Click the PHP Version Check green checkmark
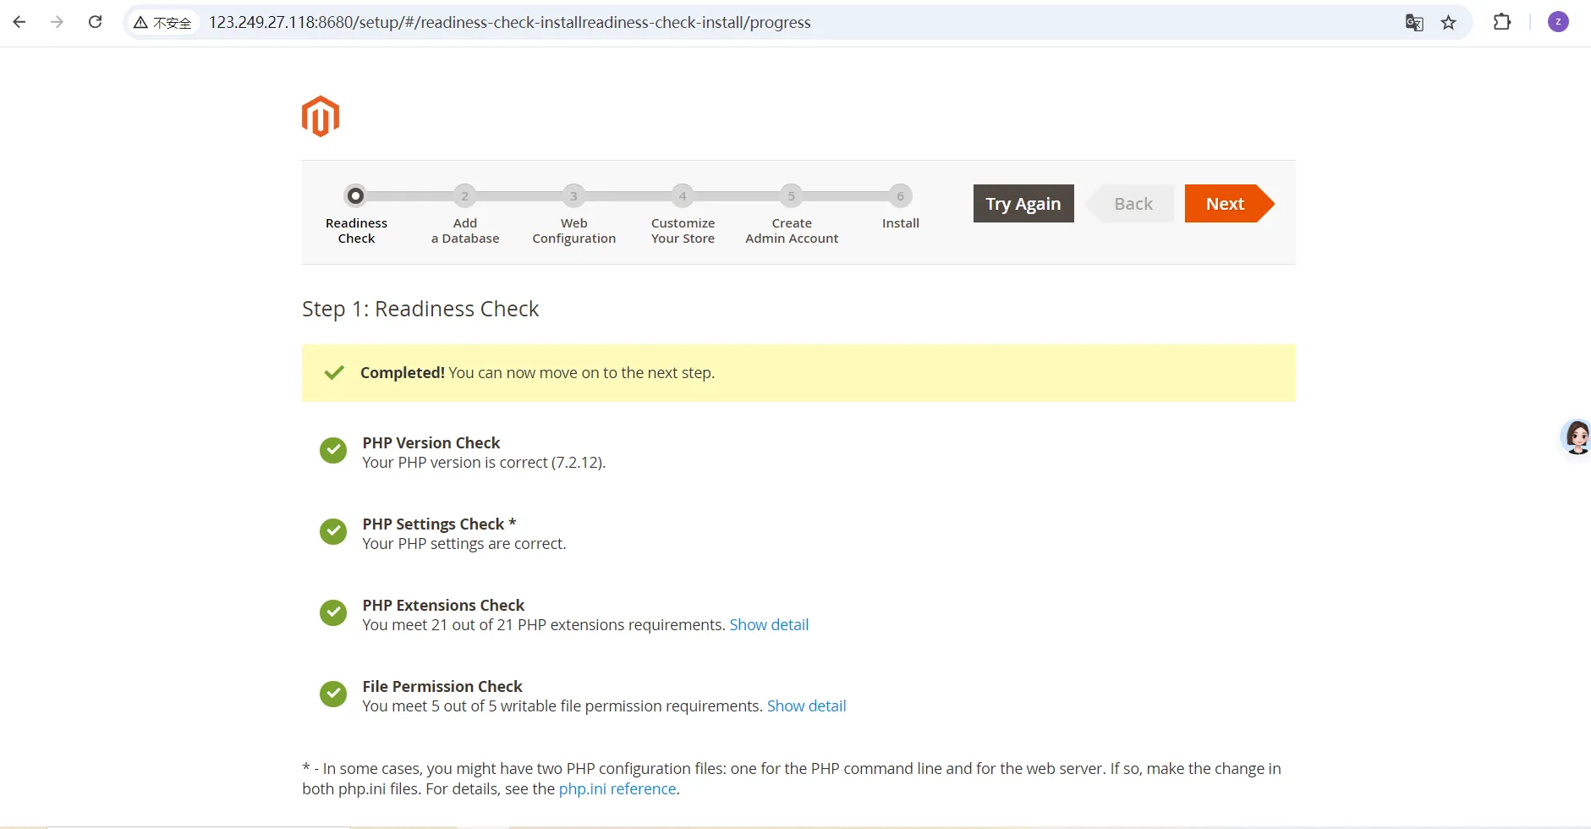Viewport: 1591px width, 829px height. (x=333, y=451)
